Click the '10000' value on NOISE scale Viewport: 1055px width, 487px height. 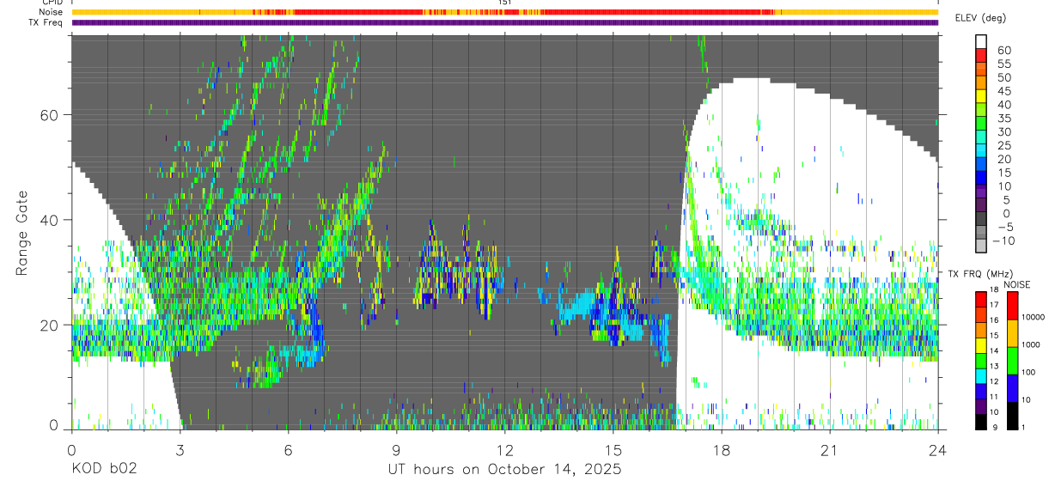(x=1033, y=318)
